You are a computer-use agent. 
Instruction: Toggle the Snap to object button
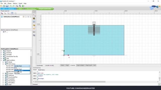[x=80, y=65]
